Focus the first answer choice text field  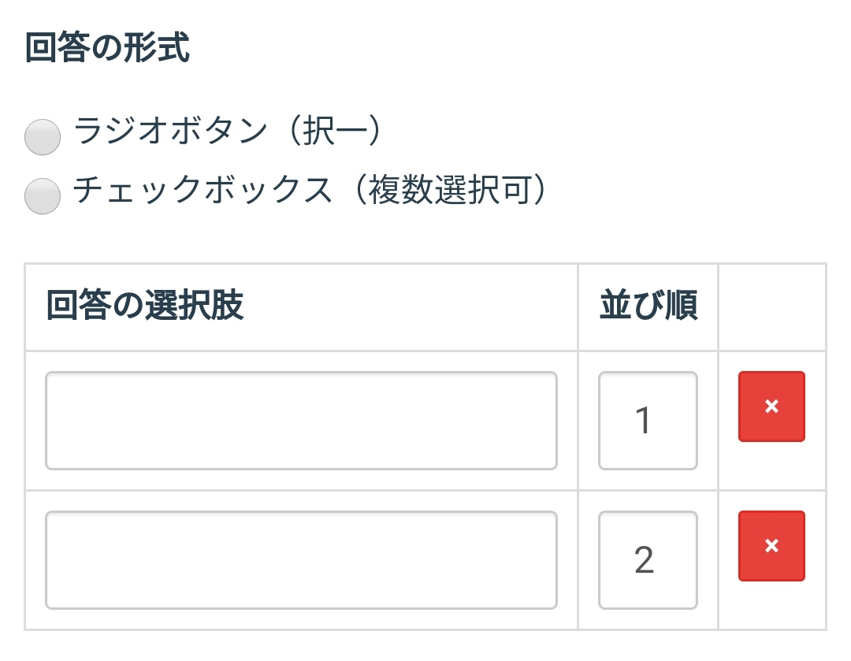(301, 421)
